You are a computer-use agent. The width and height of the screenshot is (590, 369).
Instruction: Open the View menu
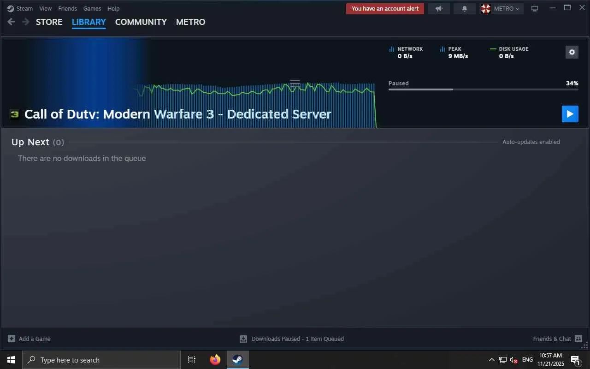point(46,8)
